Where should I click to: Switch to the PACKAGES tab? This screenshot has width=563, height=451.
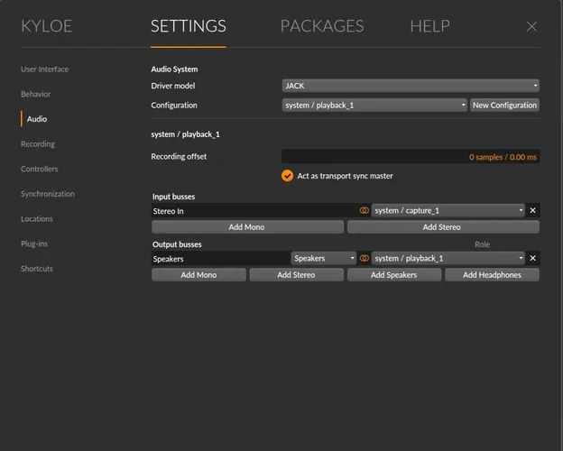[x=321, y=27]
